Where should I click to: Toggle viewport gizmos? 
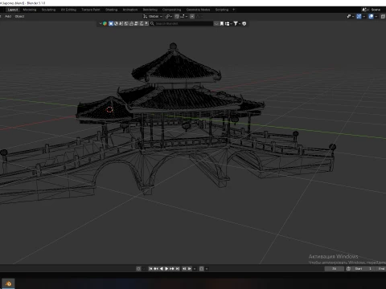(359, 16)
